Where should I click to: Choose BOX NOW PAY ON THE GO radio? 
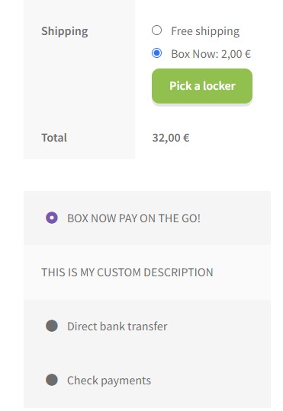(x=52, y=218)
